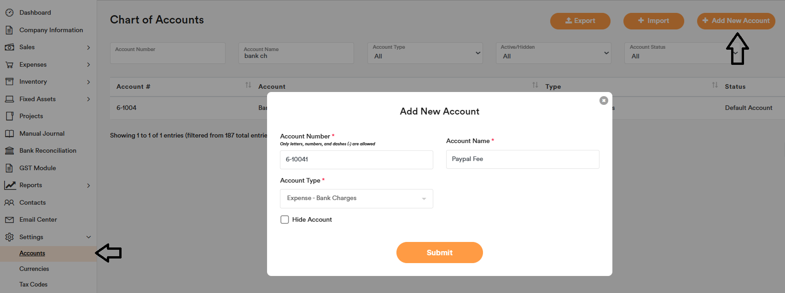Click the Bank Reconciliation building icon
Screen dimensions: 785x293
9,151
